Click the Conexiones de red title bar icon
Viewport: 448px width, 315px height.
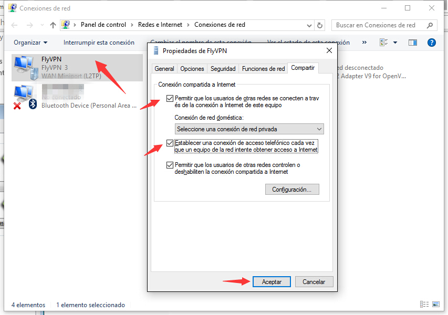pyautogui.click(x=12, y=8)
